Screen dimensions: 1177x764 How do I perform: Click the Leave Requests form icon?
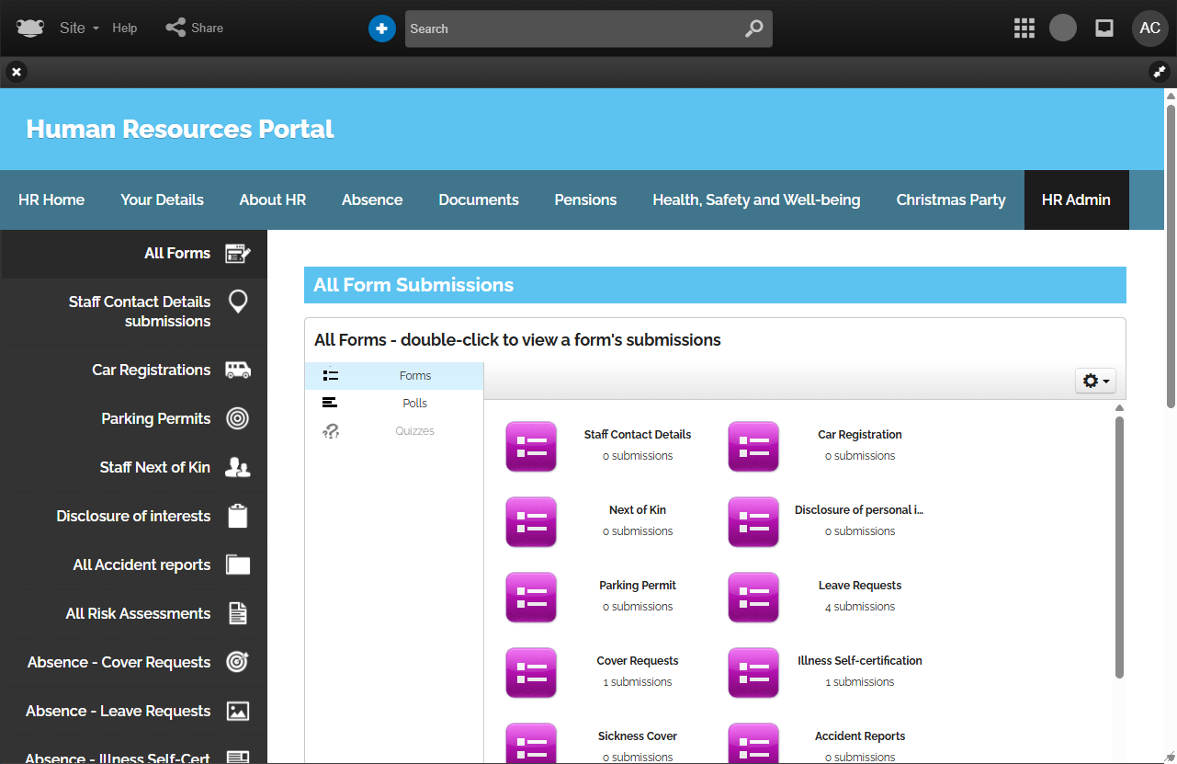pyautogui.click(x=753, y=598)
